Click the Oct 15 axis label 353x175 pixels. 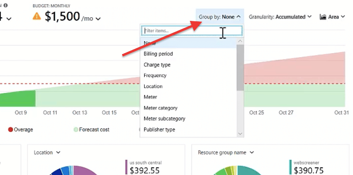pyautogui.click(x=109, y=113)
